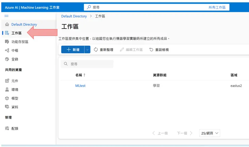
Task: Click the 上一個 previous page button
Action: click(x=160, y=133)
